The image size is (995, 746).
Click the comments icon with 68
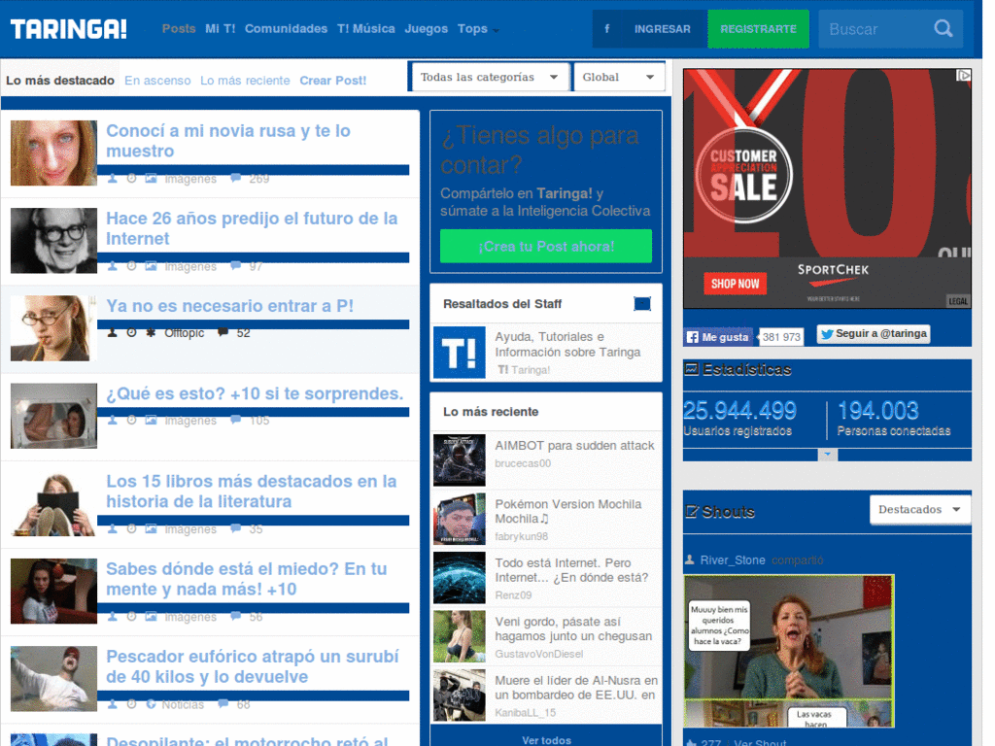pyautogui.click(x=223, y=703)
